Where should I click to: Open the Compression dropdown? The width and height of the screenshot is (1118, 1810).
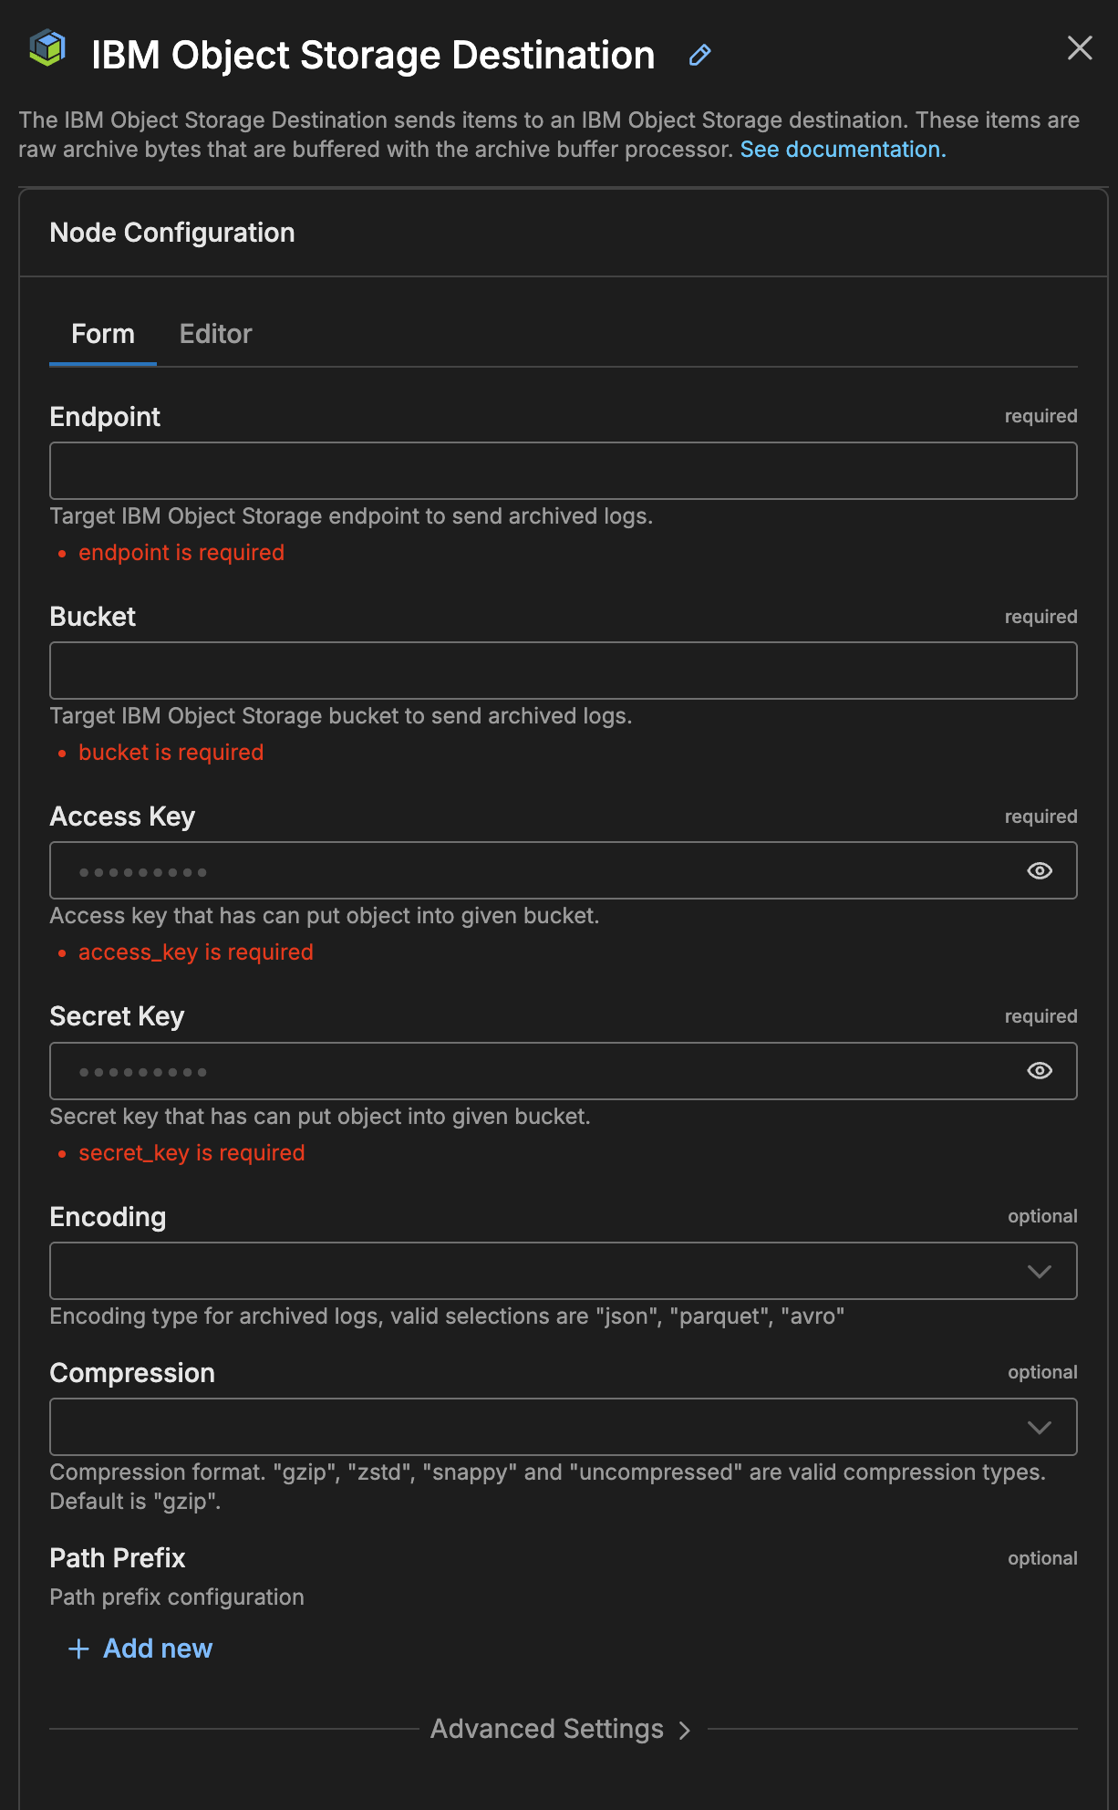point(547,1427)
